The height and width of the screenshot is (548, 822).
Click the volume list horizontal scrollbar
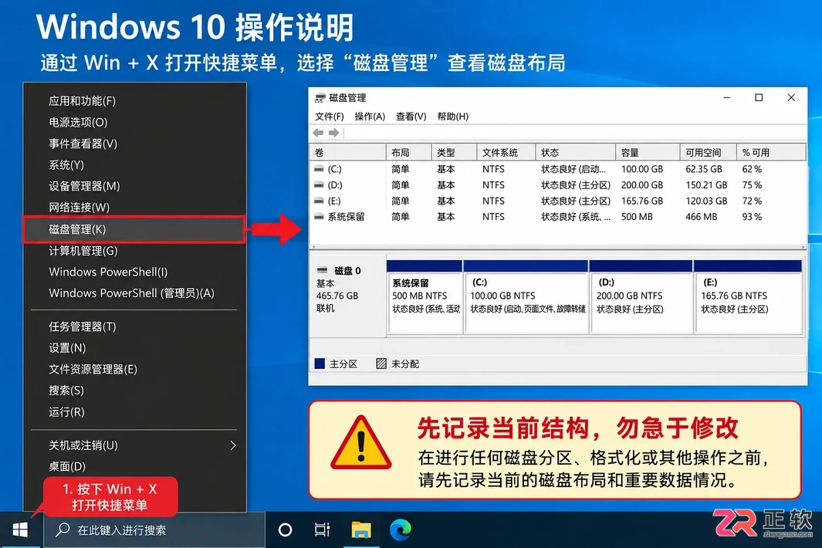[x=558, y=246]
